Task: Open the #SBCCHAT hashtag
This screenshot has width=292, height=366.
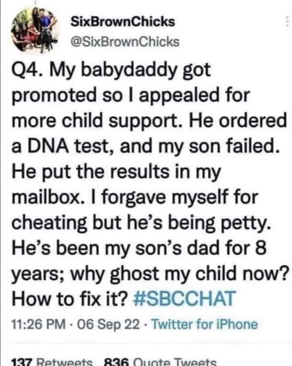Action: pos(184,298)
